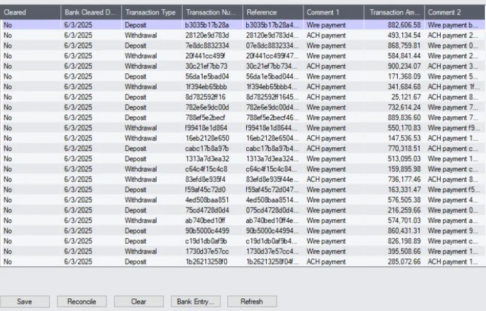The image size is (486, 311).
Task: Click the Transaction Amount column header
Action: [x=394, y=13]
